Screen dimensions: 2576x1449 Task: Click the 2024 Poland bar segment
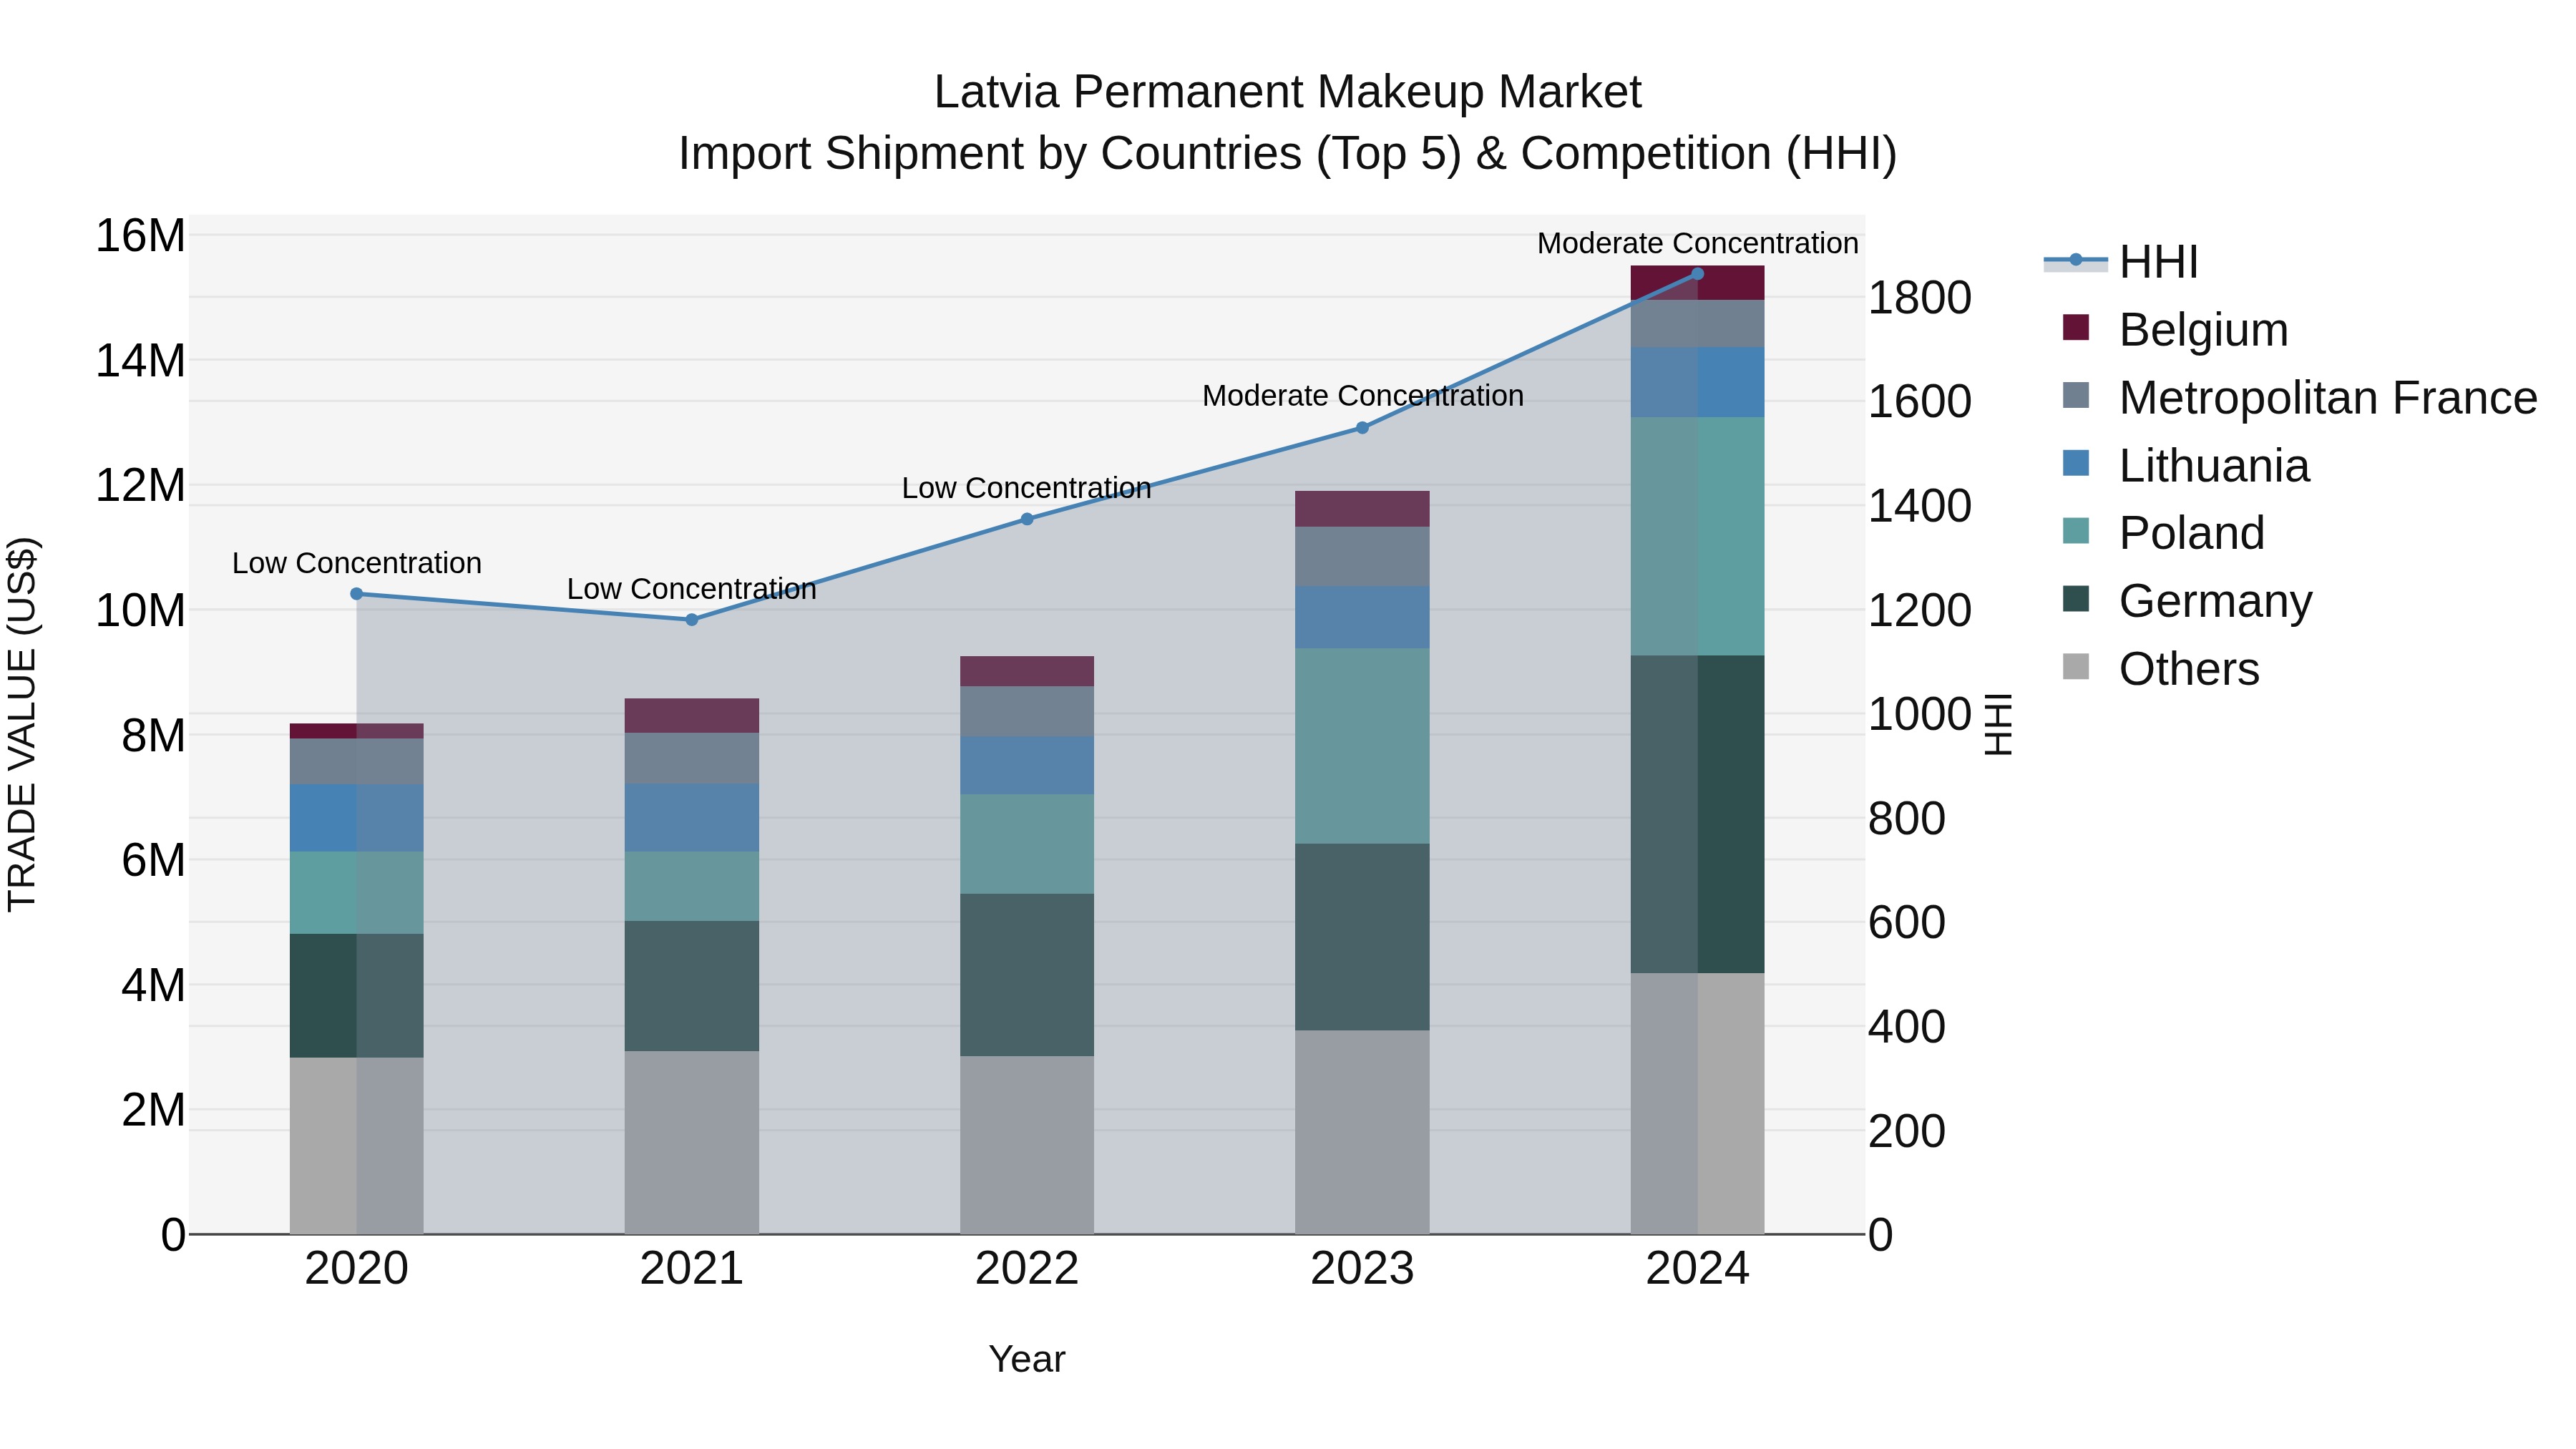point(1697,537)
